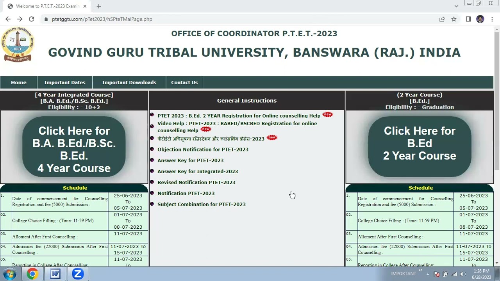
Task: Open the power battery tray icon
Action: [445, 274]
